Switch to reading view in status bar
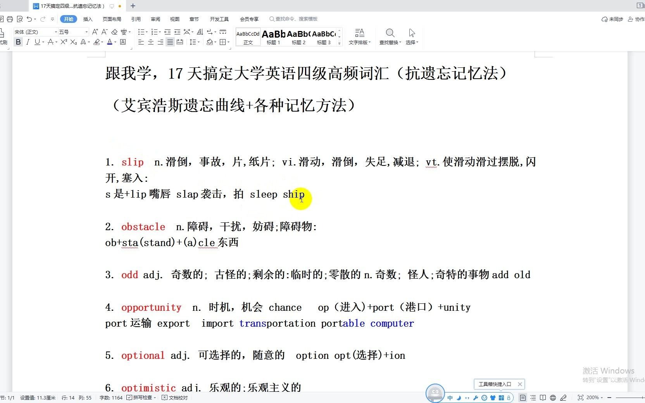 (x=543, y=398)
